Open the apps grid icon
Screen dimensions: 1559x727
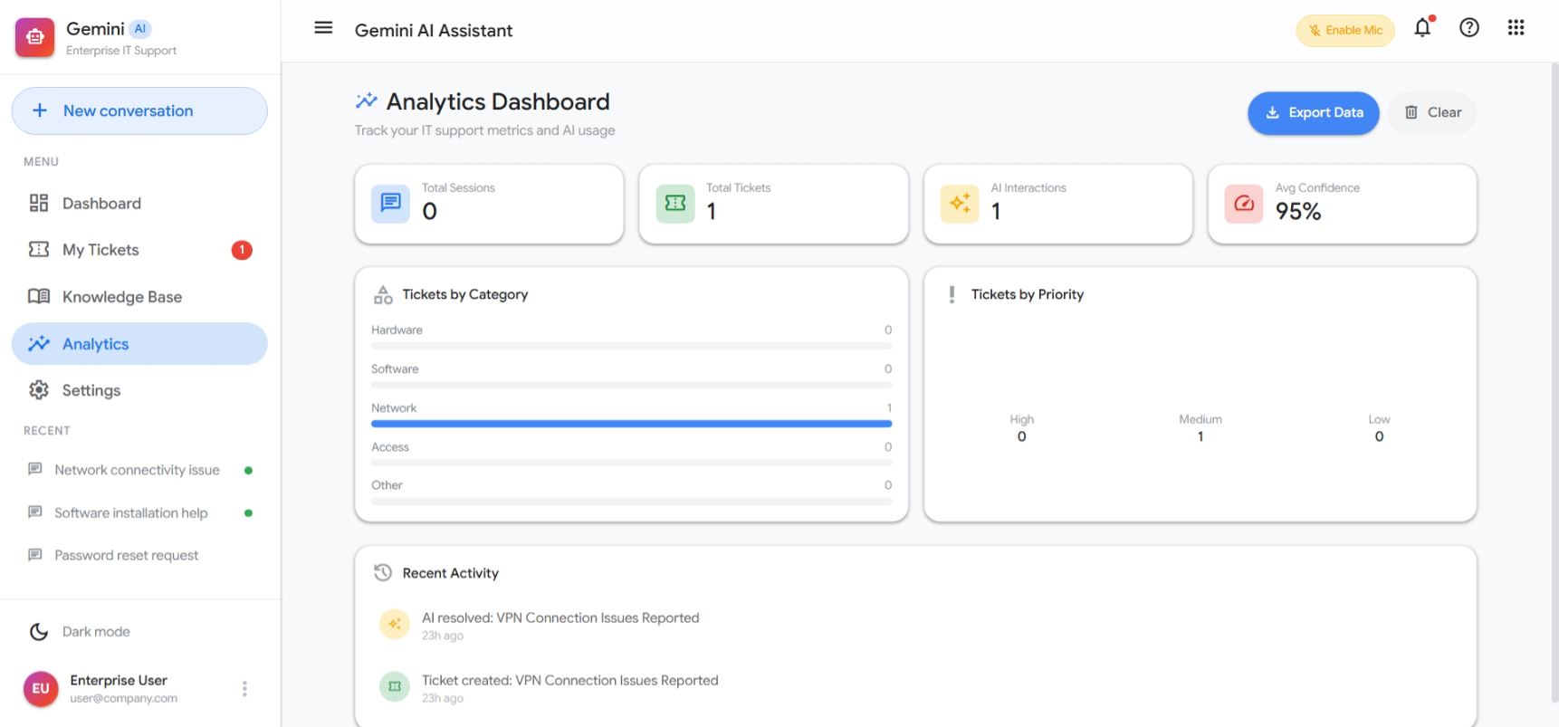pos(1516,28)
